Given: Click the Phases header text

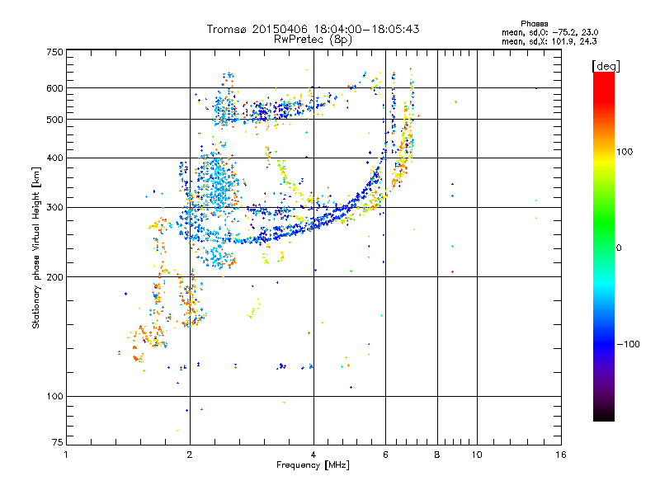Looking at the screenshot, I should [x=534, y=24].
